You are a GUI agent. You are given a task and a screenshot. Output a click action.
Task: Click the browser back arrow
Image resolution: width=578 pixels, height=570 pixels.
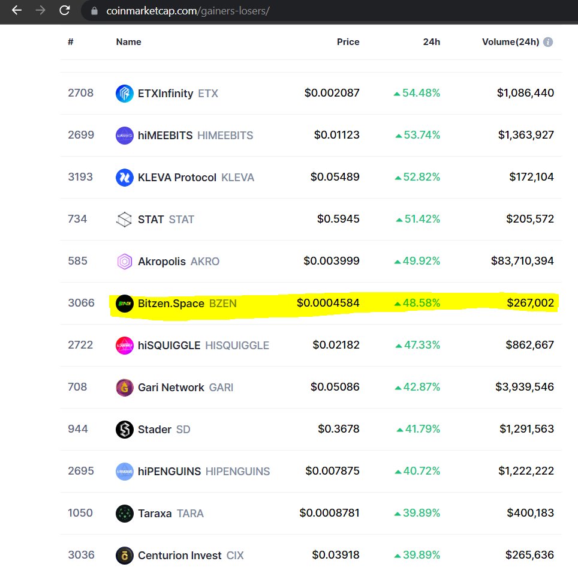(17, 10)
